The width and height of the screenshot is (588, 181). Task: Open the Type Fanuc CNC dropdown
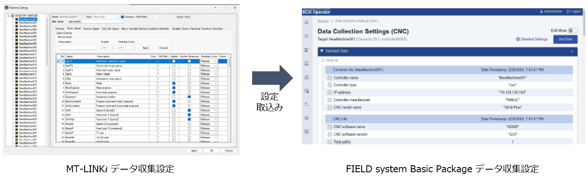105,17
